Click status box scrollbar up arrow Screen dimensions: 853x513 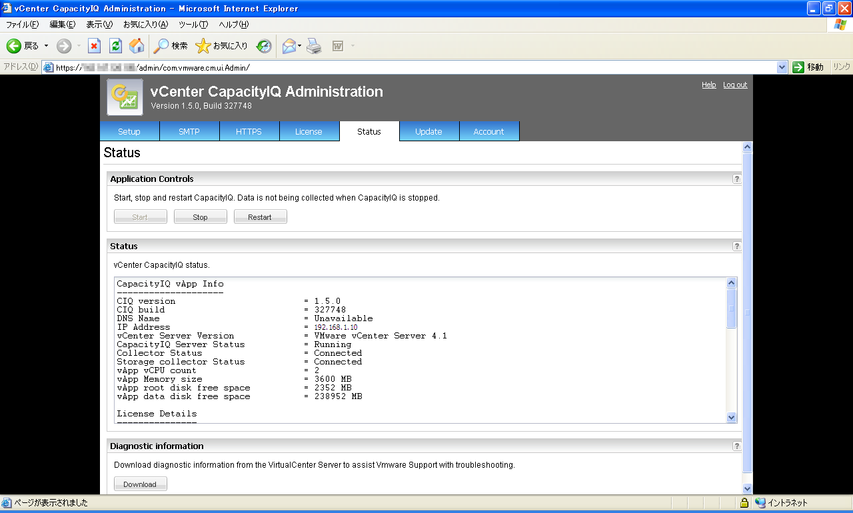pos(732,283)
